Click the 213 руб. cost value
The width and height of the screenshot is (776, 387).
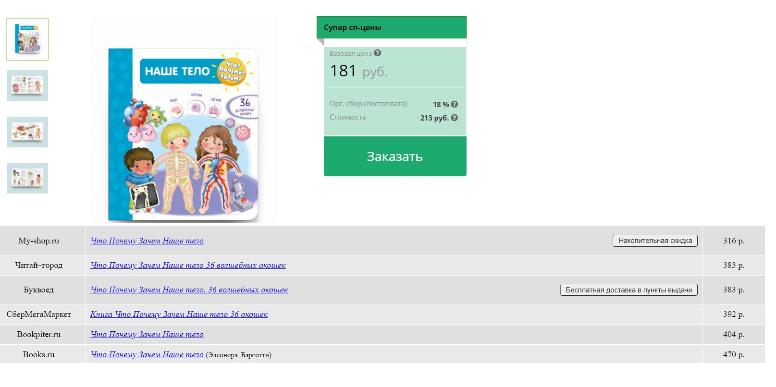pyautogui.click(x=434, y=118)
